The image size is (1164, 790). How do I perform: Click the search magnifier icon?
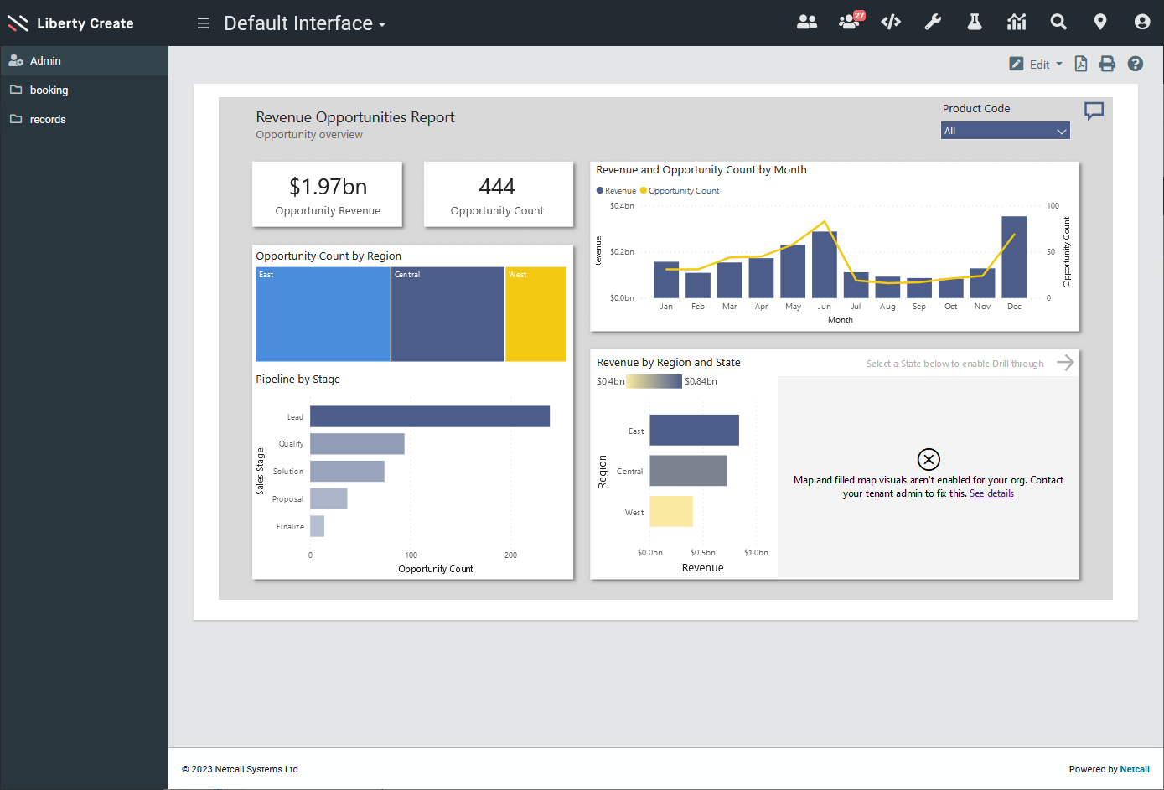tap(1058, 23)
